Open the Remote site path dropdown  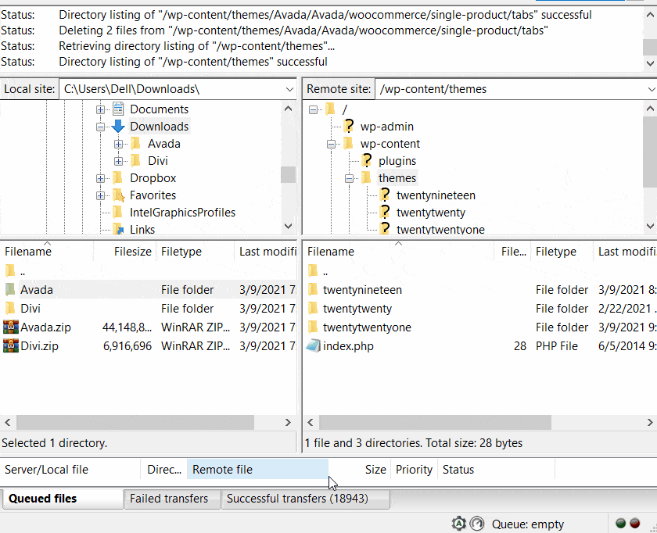tap(650, 89)
